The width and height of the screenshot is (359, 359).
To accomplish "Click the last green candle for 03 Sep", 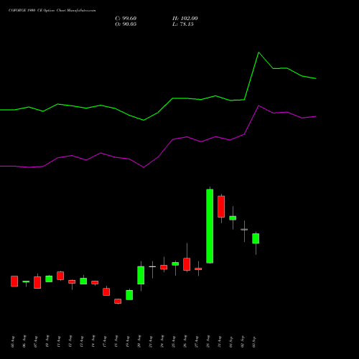I will click(x=256, y=238).
